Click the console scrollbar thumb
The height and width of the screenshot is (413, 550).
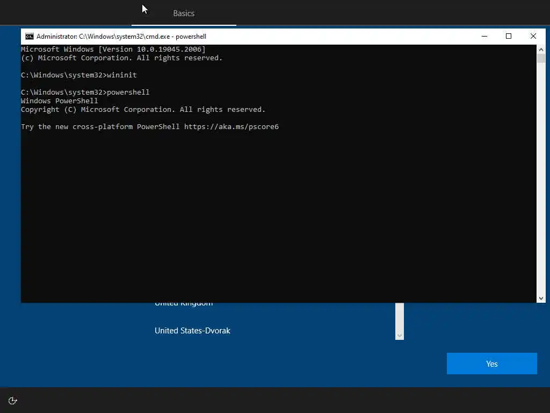coord(541,58)
